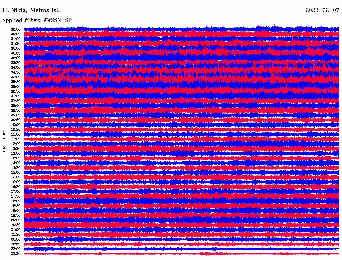Select the 10:30 time label
The image size is (342, 260).
(x=16, y=130)
